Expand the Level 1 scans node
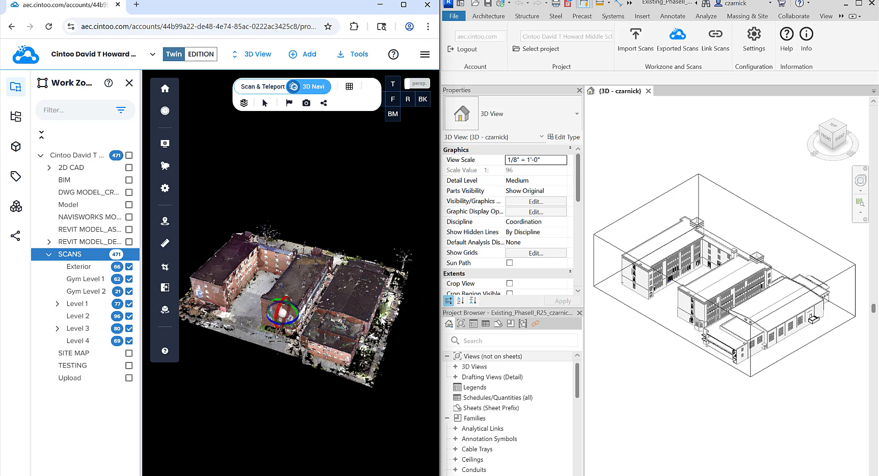879x476 pixels. click(57, 304)
